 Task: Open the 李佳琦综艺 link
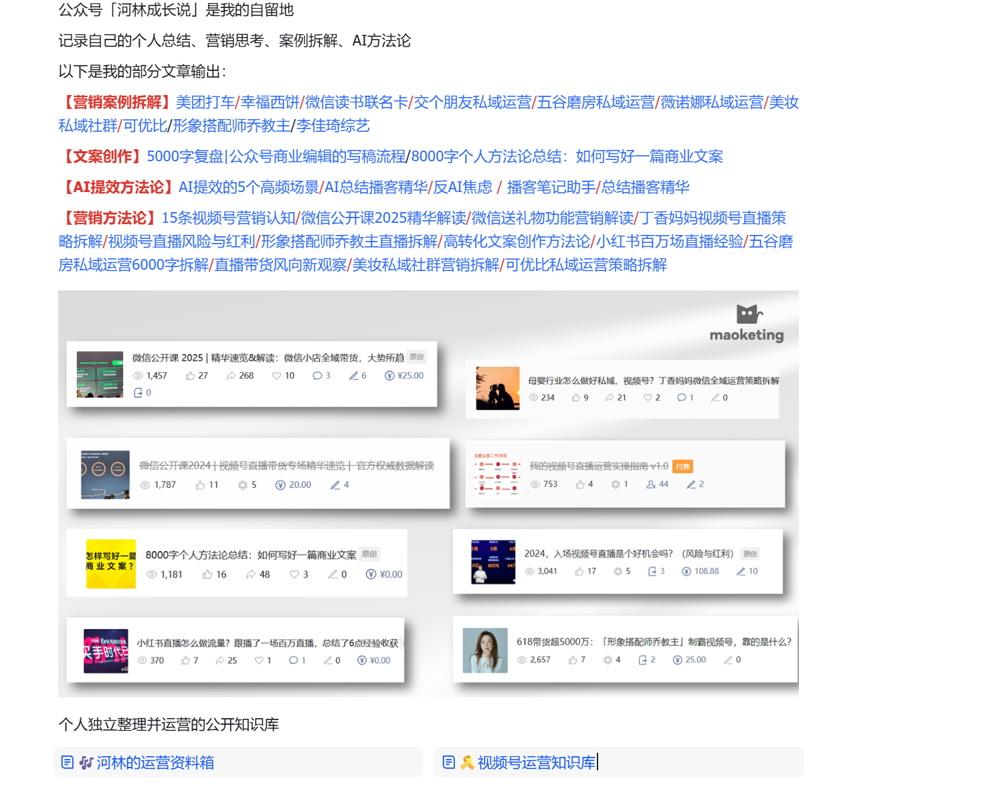point(333,126)
